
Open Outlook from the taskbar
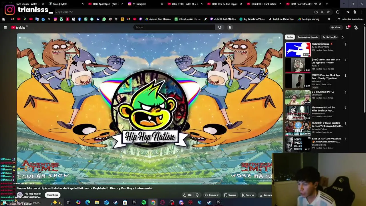pos(106,203)
